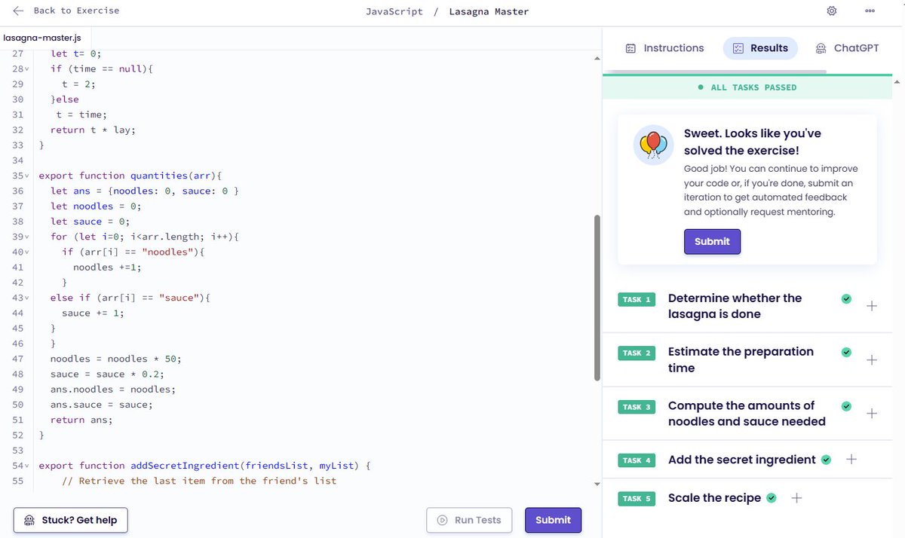
Task: Open Stuck? Get help
Action: 71,520
